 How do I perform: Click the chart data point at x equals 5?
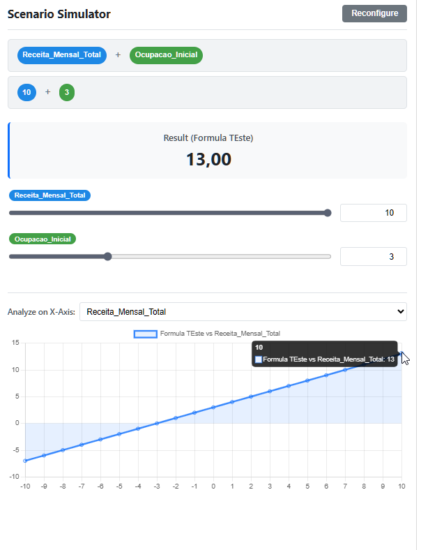coord(307,380)
